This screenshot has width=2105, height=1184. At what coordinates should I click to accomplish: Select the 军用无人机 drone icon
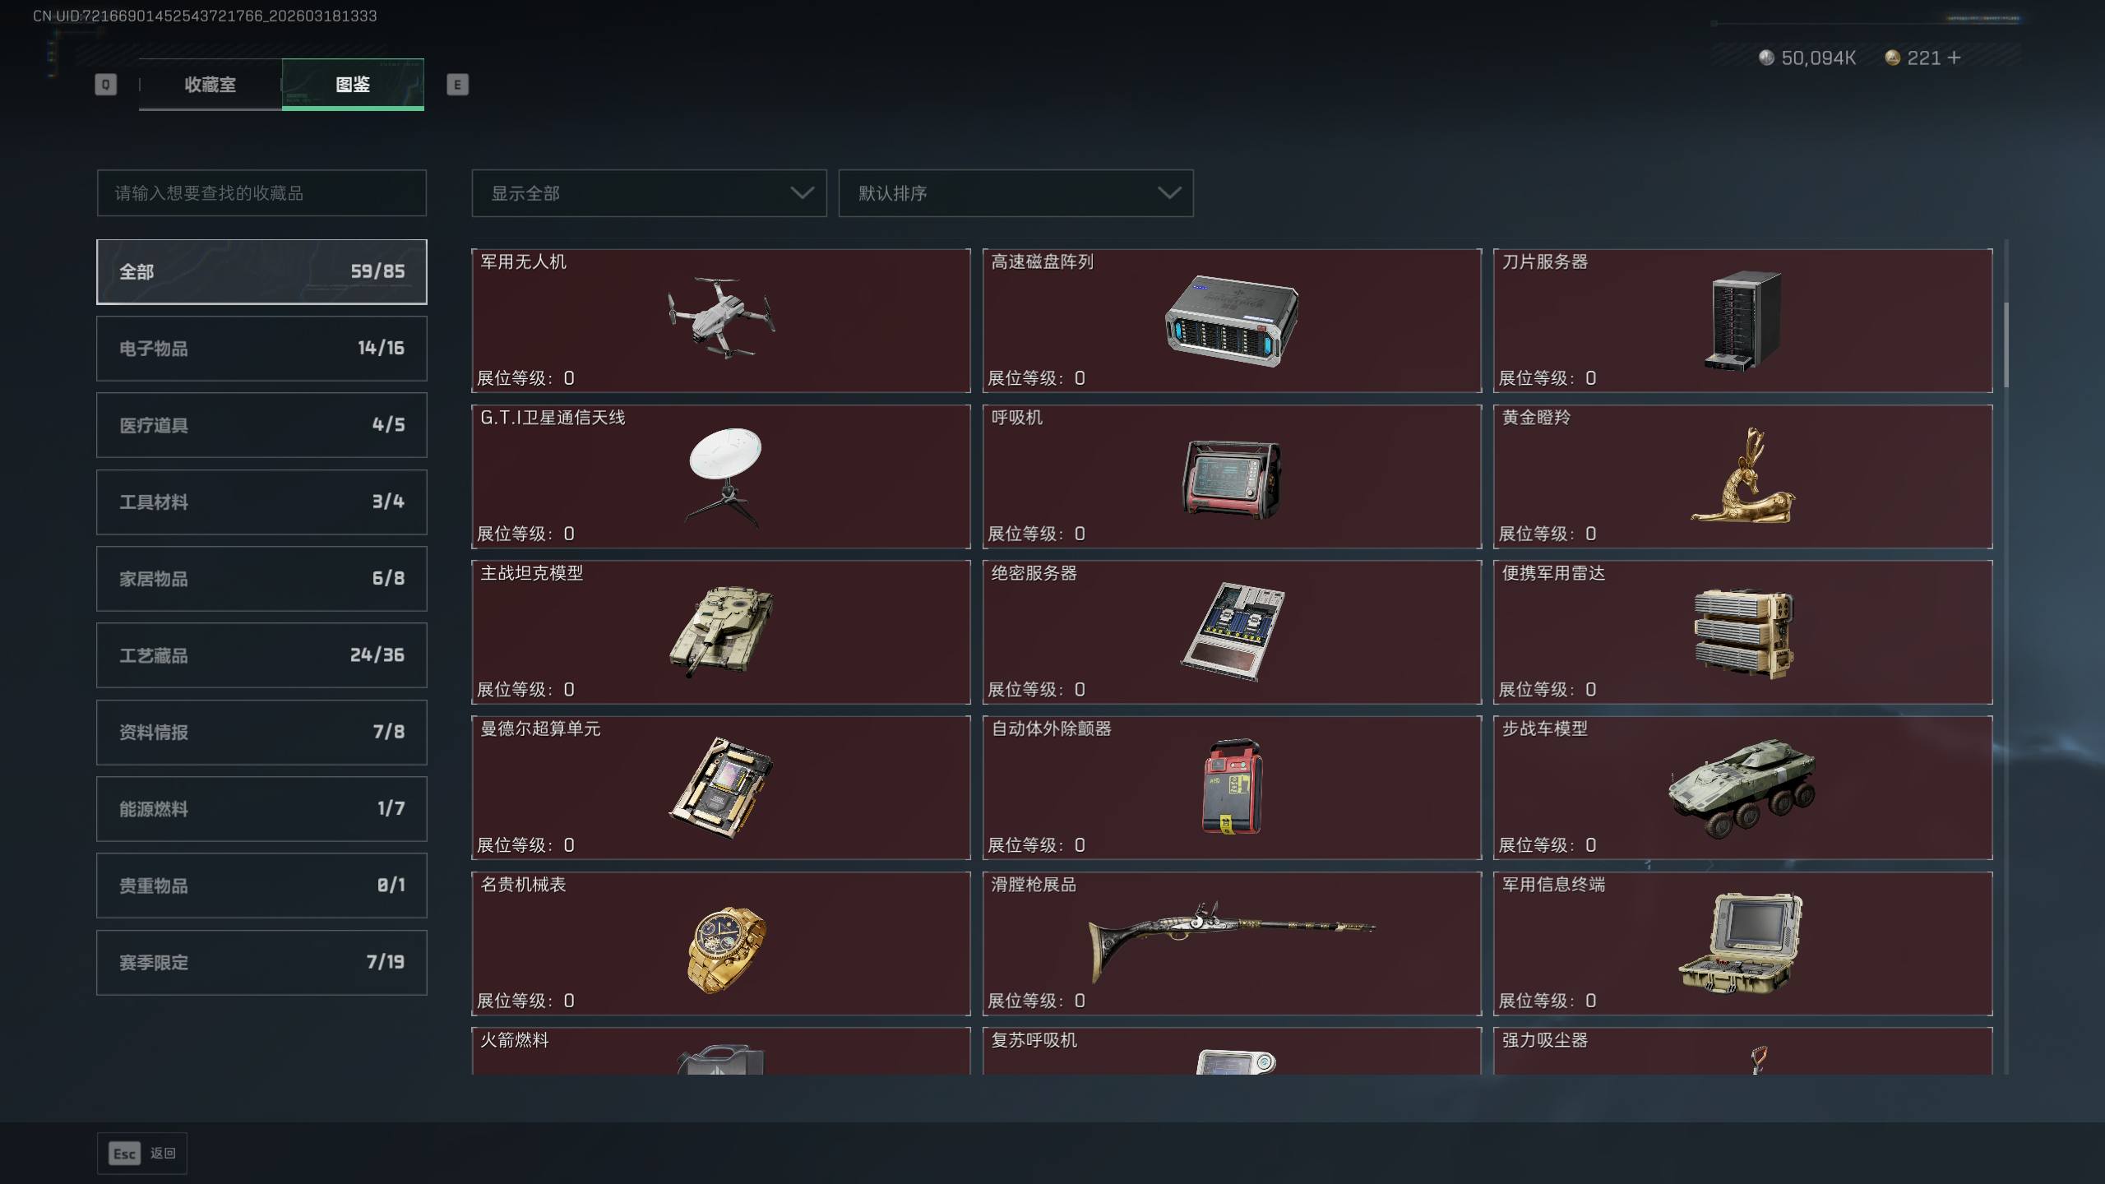tap(721, 318)
